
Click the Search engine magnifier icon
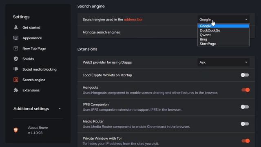(x=16, y=80)
